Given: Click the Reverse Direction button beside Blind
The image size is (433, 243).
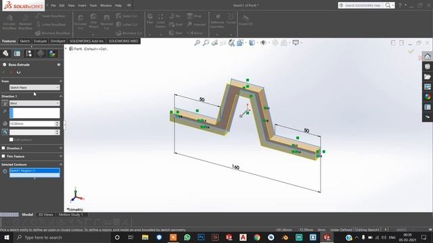Looking at the screenshot, I should click(x=5, y=103).
